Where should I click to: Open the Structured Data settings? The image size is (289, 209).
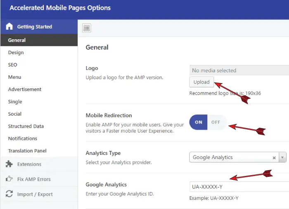39,126
